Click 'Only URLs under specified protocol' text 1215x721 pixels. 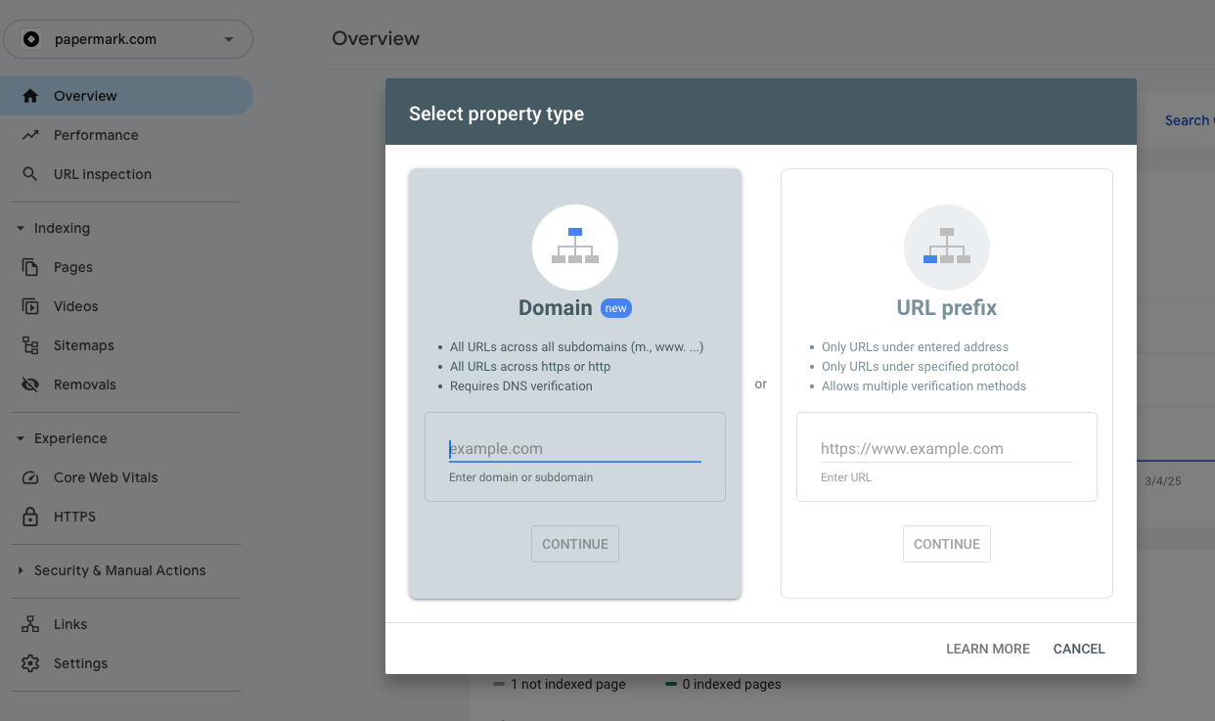click(921, 367)
